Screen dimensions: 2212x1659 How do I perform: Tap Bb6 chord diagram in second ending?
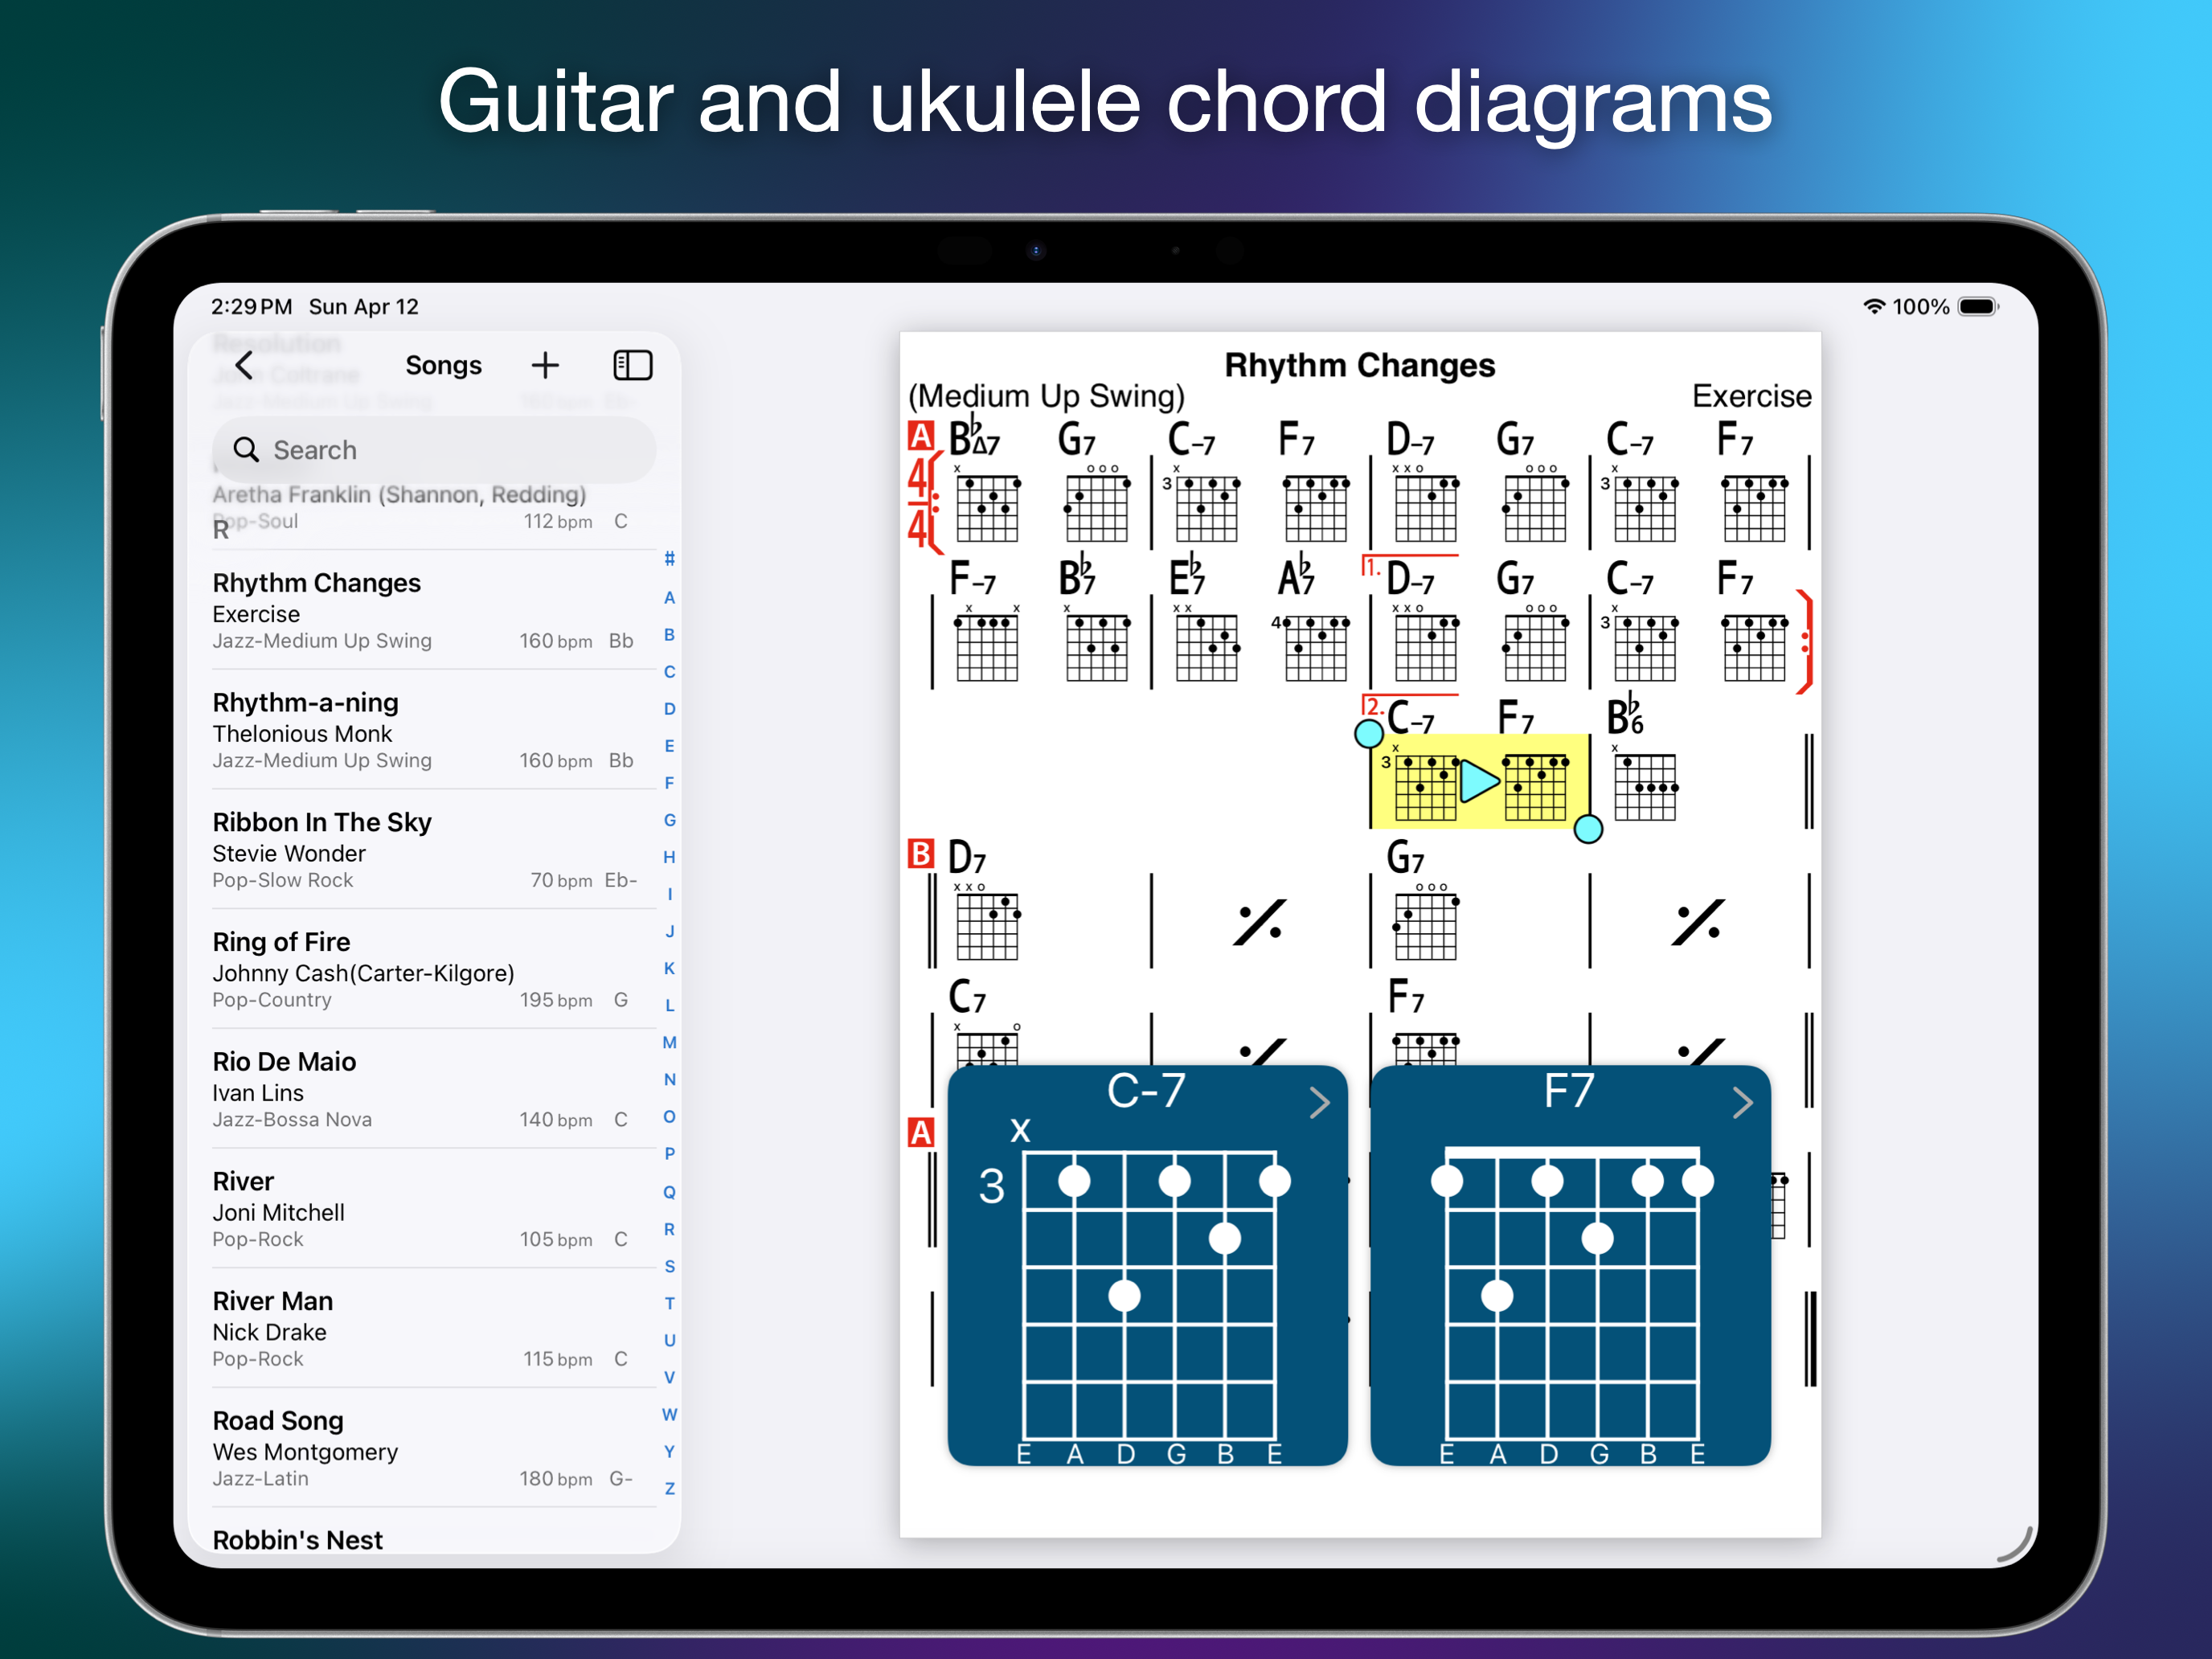tap(1644, 786)
